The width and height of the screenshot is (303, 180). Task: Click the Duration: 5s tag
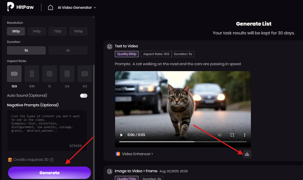click(183, 54)
